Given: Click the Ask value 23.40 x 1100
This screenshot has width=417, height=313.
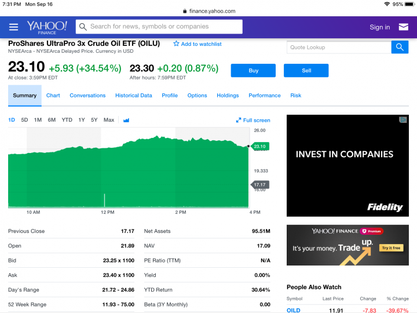Looking at the screenshot, I should point(119,275).
